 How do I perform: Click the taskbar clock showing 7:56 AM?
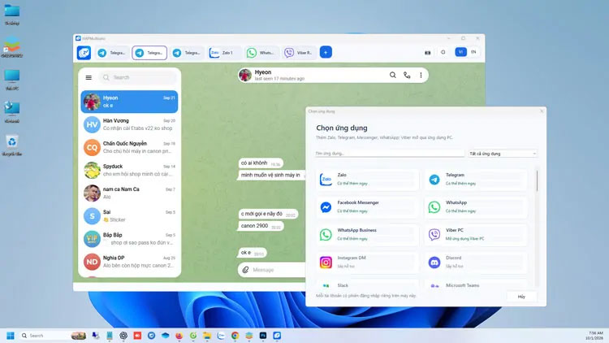[x=595, y=336]
